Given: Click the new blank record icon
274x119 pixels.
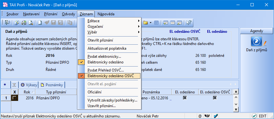Looking at the screenshot, I should coord(40,22).
